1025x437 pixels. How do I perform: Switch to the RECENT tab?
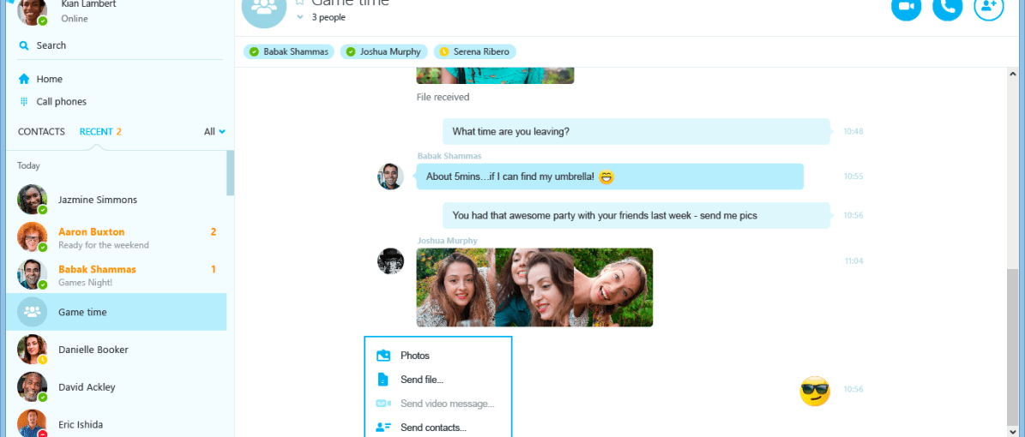[100, 131]
